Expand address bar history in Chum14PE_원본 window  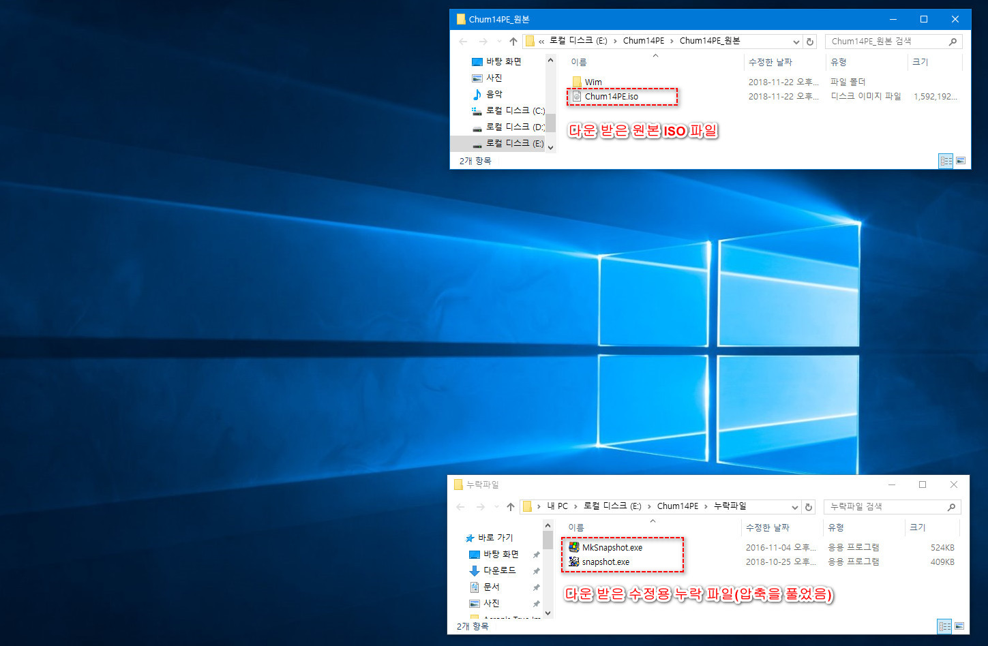pos(796,42)
